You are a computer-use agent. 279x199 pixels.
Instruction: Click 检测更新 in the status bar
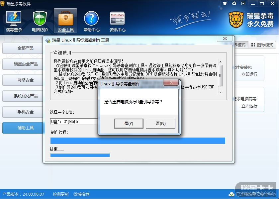[61, 194]
